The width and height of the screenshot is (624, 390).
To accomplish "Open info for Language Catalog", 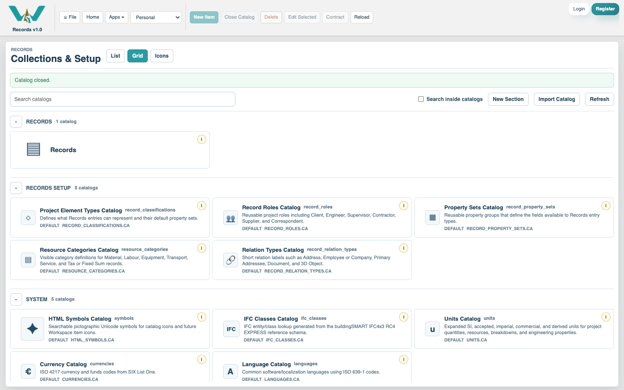I will pos(403,359).
